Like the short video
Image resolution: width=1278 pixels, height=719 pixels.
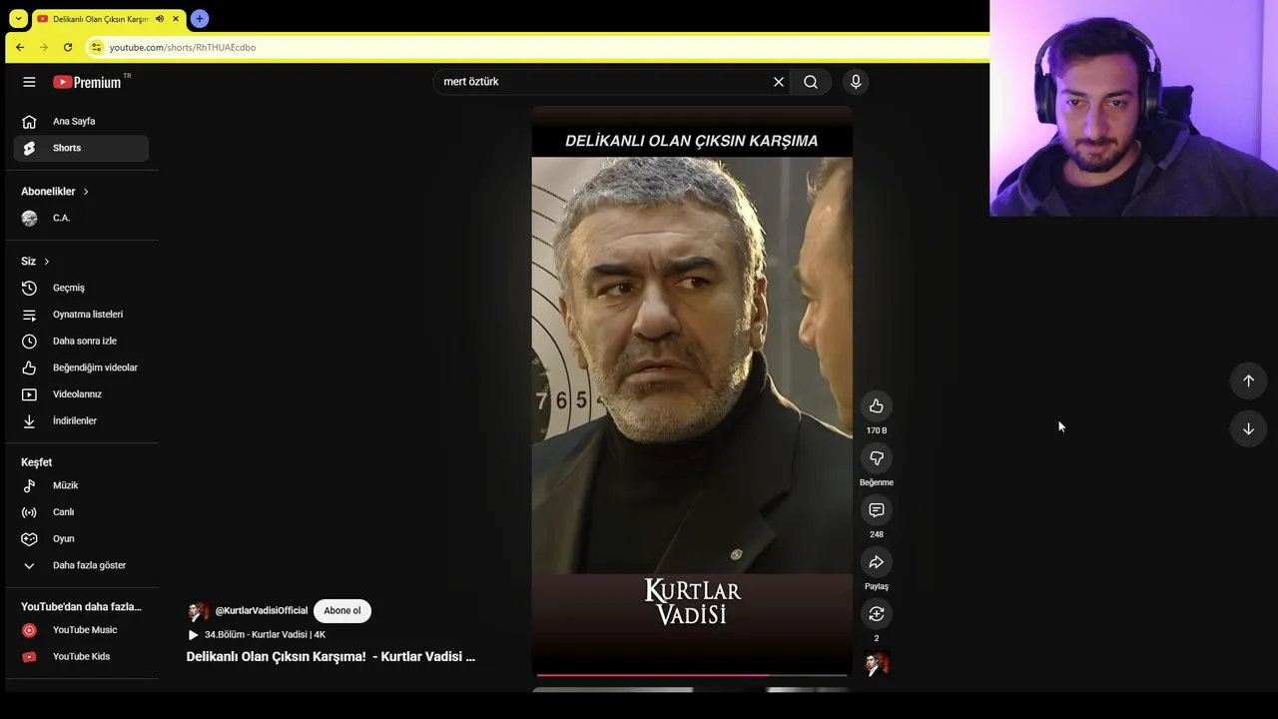(877, 405)
